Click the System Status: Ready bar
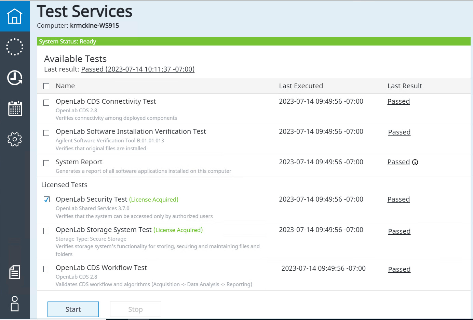Viewport: 473px width, 320px height. (254, 41)
